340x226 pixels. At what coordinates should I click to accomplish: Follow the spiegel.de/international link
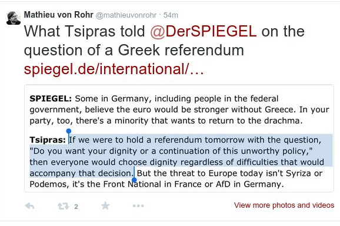(114, 69)
